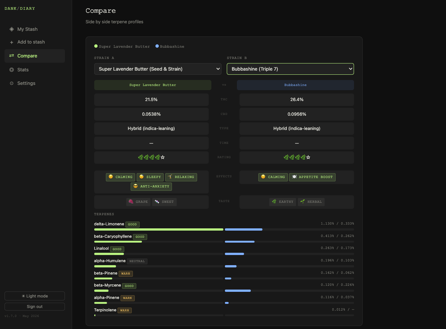Screen dimensions: 446x329
Task: Click the green Super Lavender Butter header pill
Action: click(153, 85)
